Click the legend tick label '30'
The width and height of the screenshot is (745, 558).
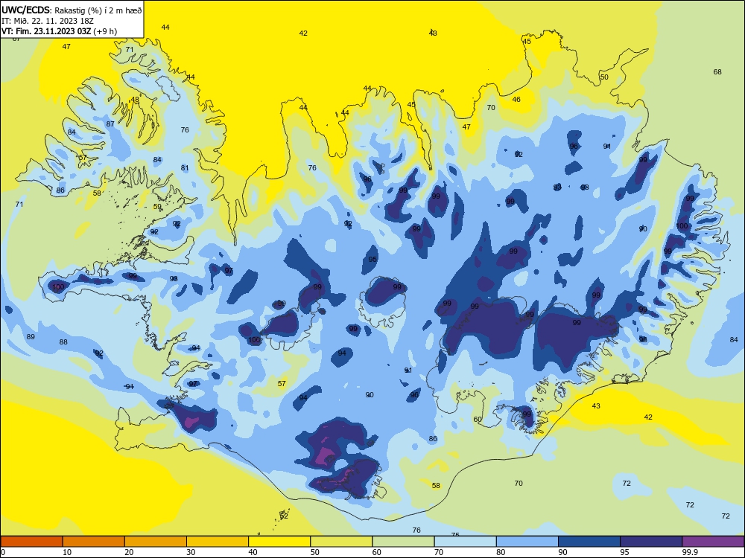(191, 552)
